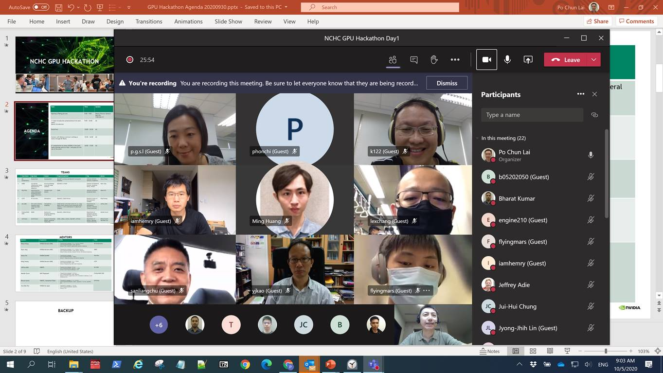The width and height of the screenshot is (663, 373).
Task: Open the Windows Start menu
Action: click(10, 364)
